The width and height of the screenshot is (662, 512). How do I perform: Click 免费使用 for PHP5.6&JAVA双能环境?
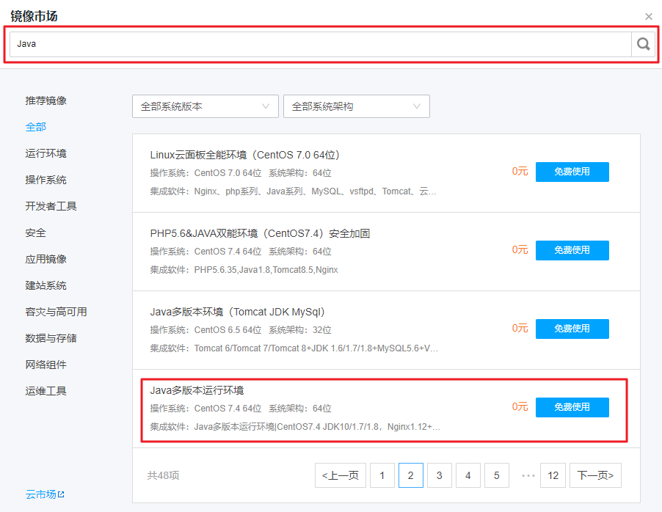[x=572, y=250]
